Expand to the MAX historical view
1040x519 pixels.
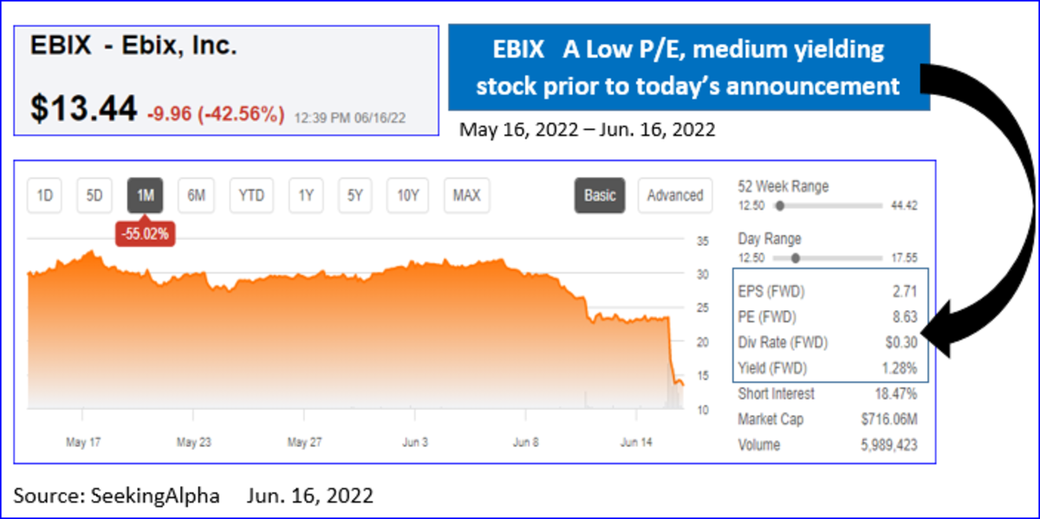[x=465, y=195]
